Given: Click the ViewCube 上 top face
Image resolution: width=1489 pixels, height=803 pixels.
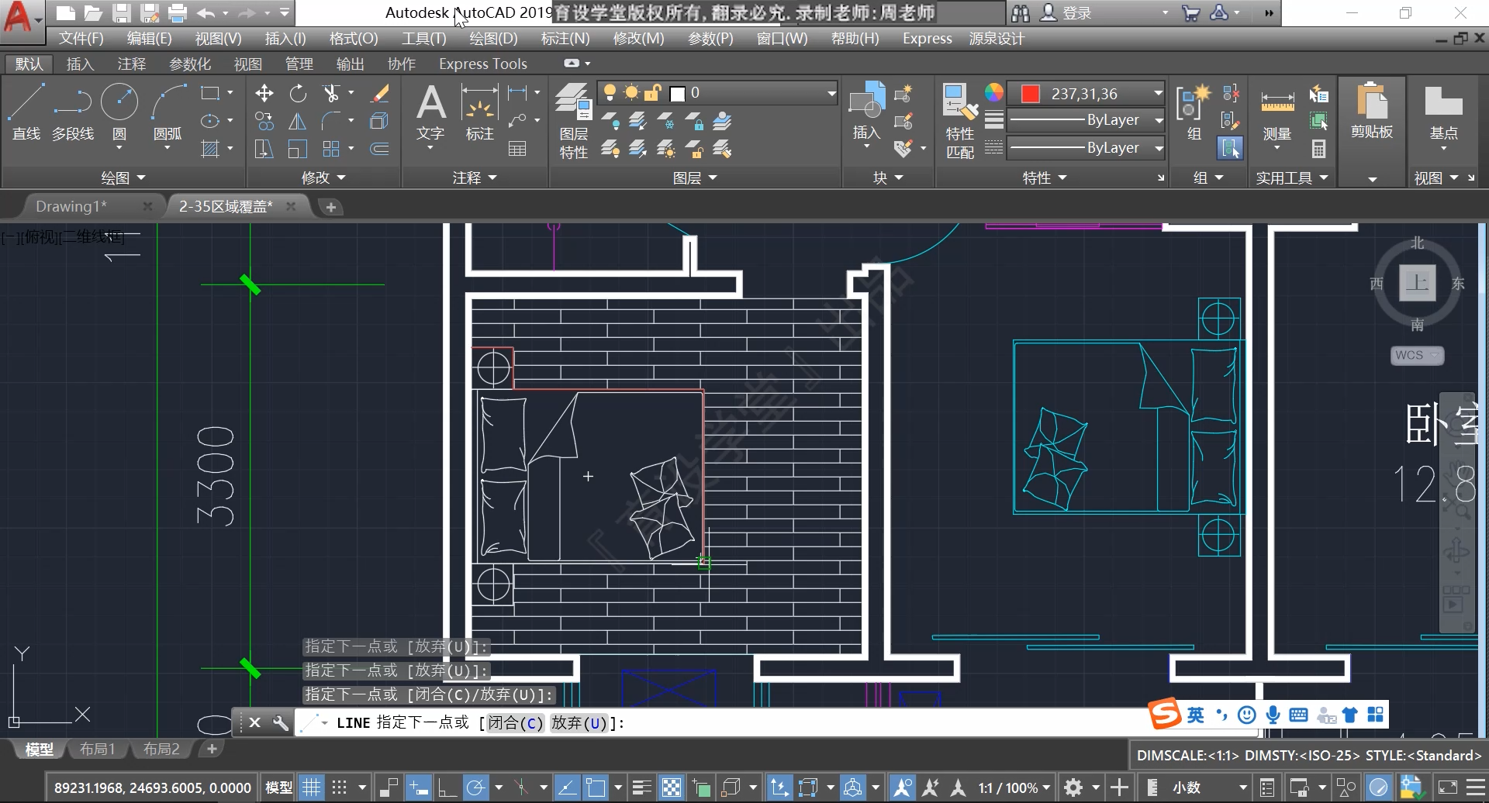Looking at the screenshot, I should [1417, 283].
